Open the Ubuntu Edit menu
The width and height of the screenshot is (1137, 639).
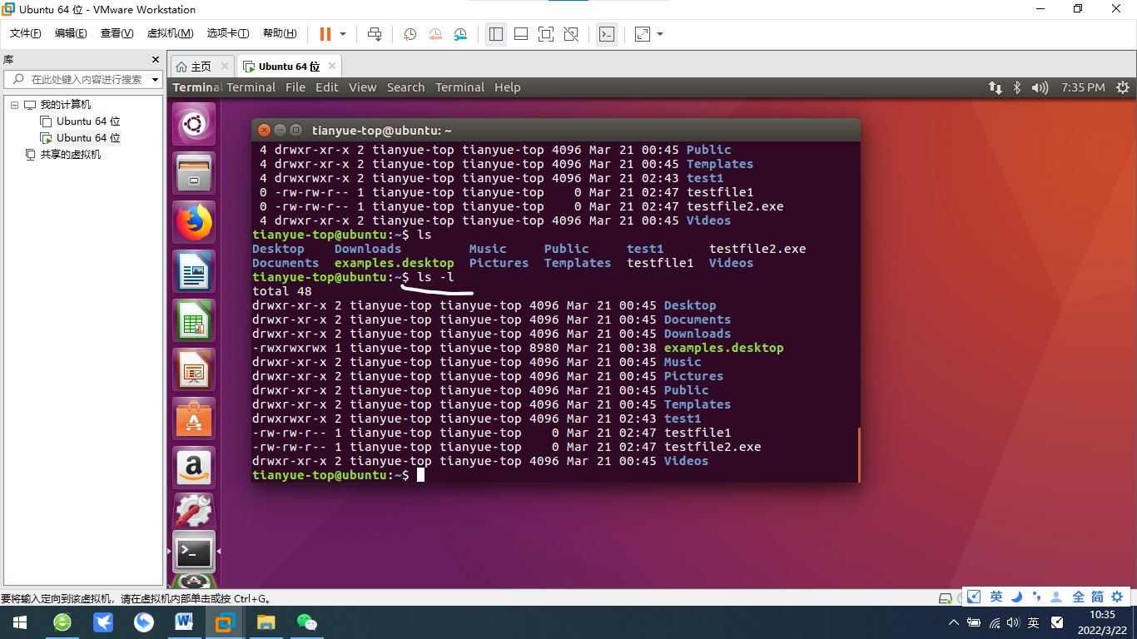pyautogui.click(x=327, y=87)
